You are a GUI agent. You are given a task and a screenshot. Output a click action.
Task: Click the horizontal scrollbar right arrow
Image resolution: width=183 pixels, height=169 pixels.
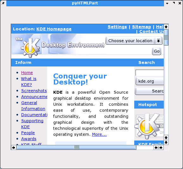point(161,148)
